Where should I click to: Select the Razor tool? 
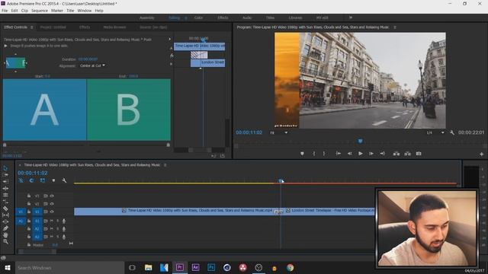coord(5,209)
